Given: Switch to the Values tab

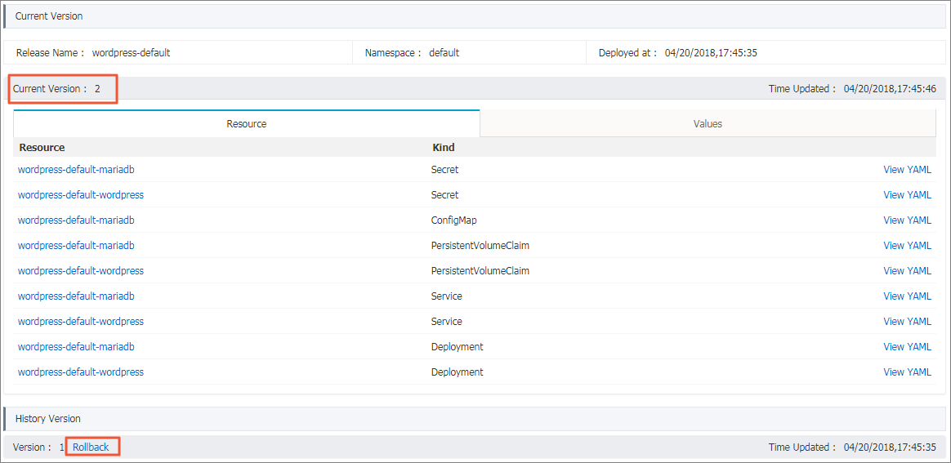Looking at the screenshot, I should pos(708,123).
